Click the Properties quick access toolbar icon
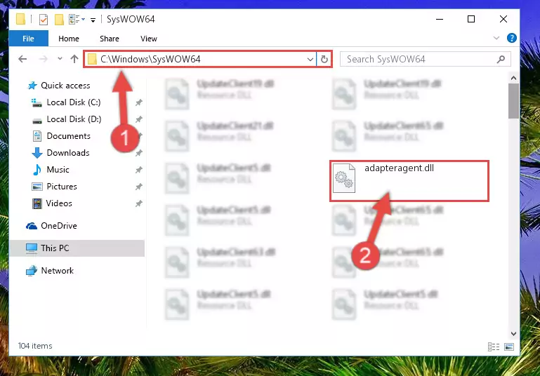Screen dimensions: 540x376 coord(44,20)
